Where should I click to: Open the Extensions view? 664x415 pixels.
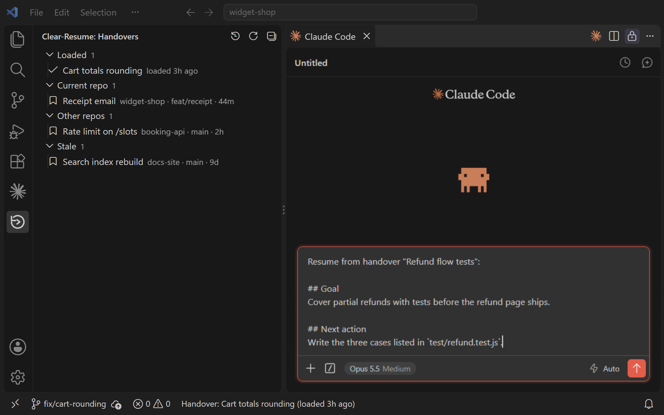click(x=17, y=161)
